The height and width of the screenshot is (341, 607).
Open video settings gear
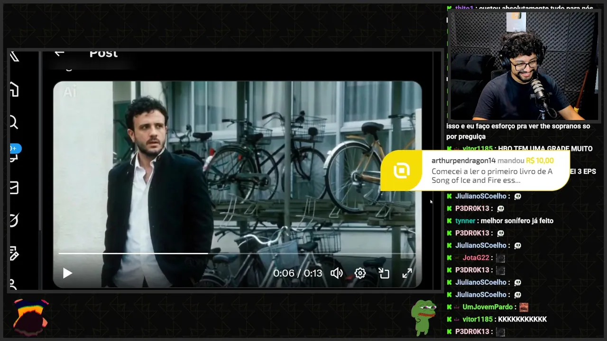(x=360, y=273)
